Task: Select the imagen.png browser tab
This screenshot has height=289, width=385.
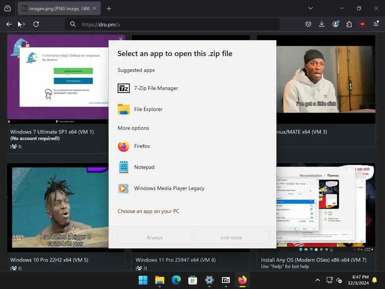Action: click(x=59, y=9)
